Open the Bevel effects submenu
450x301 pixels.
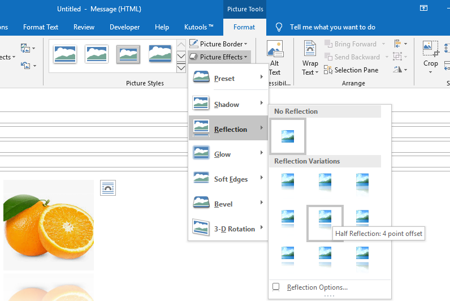click(228, 203)
